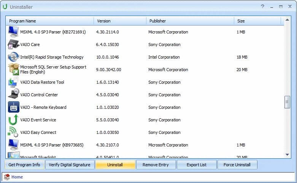Screen dimensions: 297x183
Task: Select the VAIO Easy Connect icon
Action: tap(13, 132)
